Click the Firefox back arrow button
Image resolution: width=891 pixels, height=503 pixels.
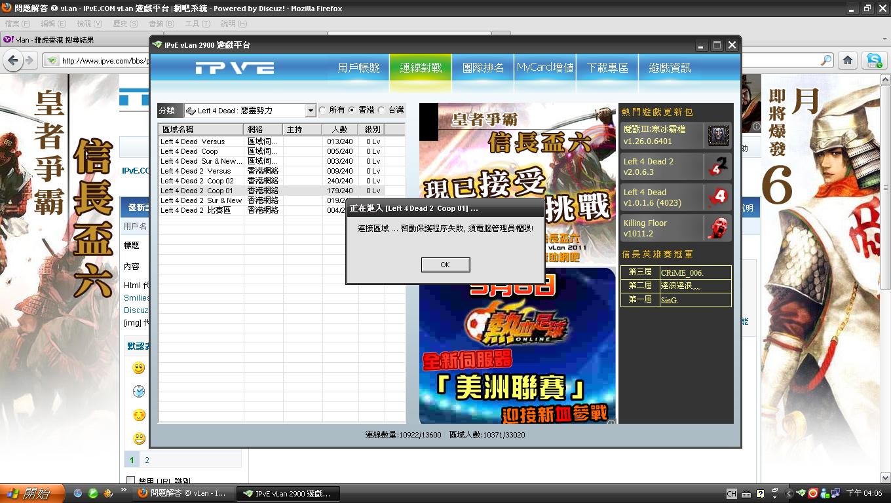click(x=12, y=60)
